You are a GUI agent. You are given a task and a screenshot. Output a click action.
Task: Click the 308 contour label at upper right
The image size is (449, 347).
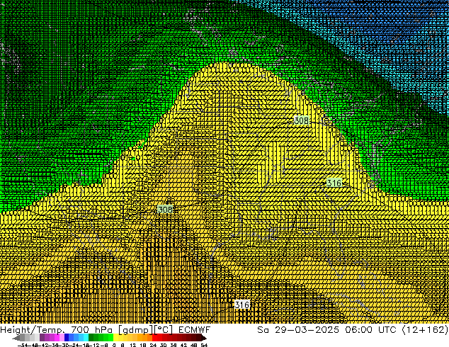301,120
